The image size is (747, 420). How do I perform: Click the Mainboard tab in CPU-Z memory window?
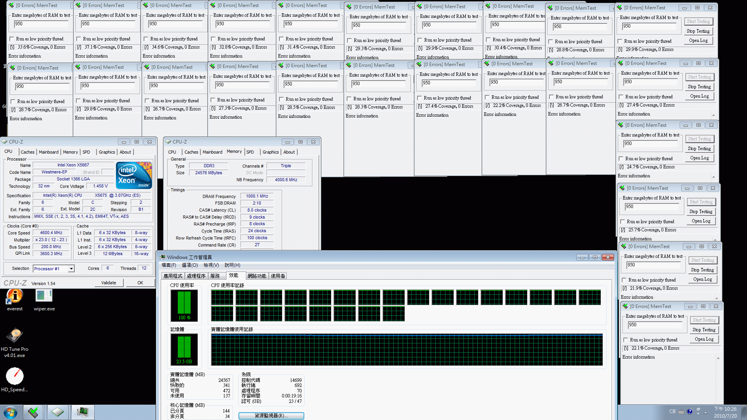(212, 152)
